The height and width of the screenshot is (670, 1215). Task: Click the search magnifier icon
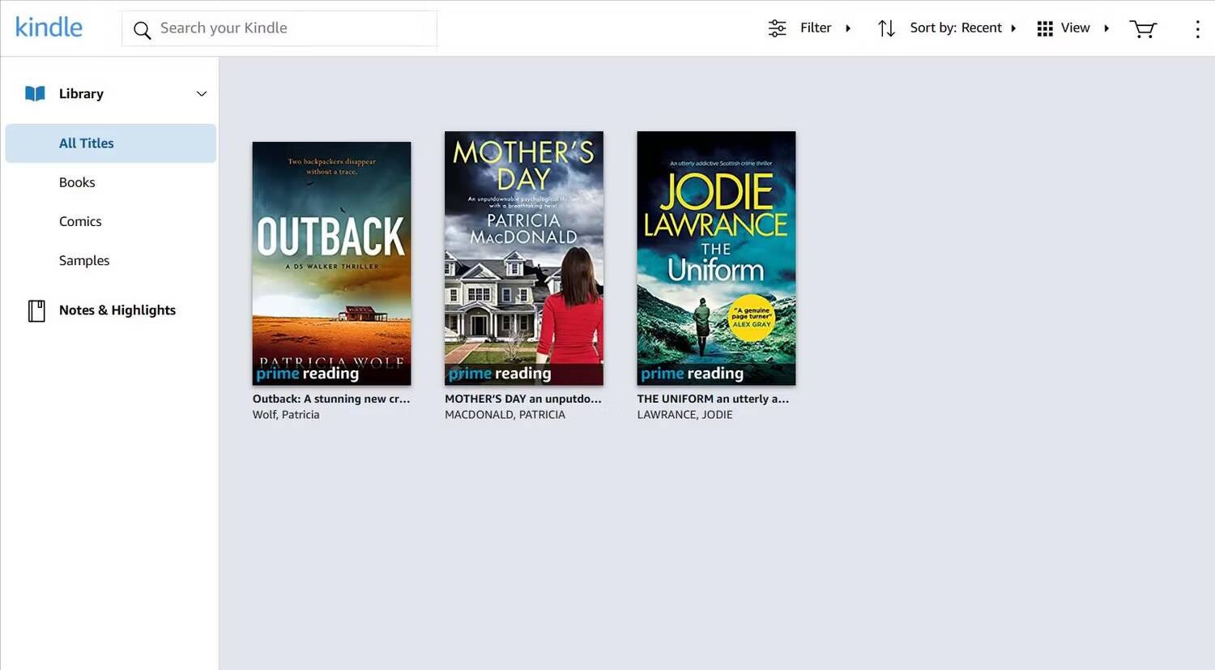pos(142,30)
